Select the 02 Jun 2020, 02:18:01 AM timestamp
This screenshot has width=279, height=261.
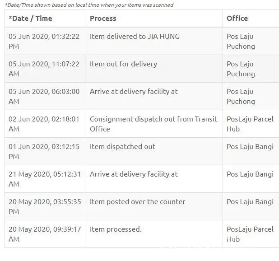pos(44,124)
